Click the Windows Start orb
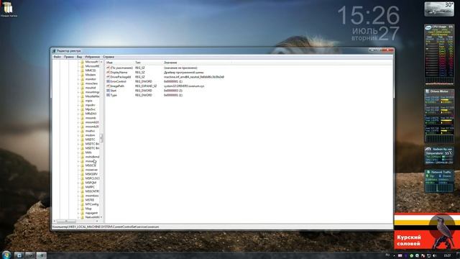Image resolution: width=460 pixels, height=259 pixels. 6,255
